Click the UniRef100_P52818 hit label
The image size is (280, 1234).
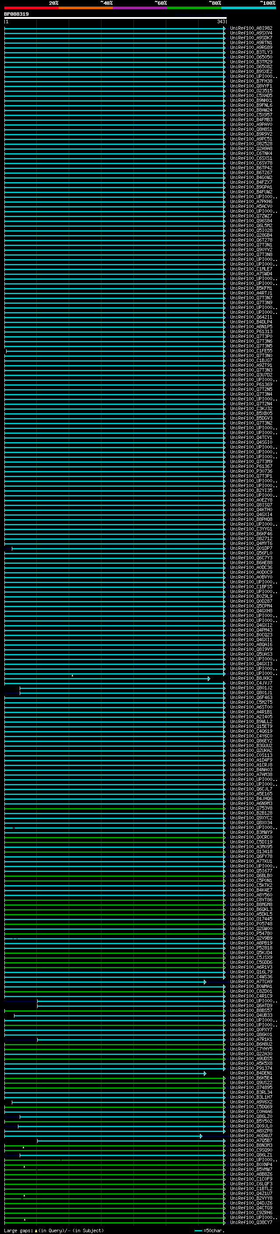(251, 948)
